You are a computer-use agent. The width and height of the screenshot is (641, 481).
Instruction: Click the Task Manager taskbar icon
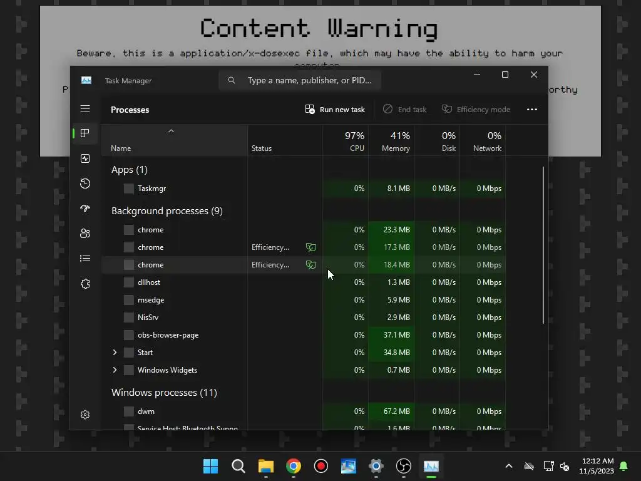(x=431, y=466)
